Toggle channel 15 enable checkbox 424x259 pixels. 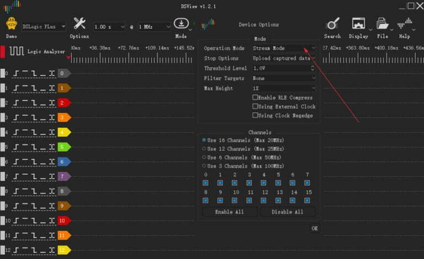point(307,201)
